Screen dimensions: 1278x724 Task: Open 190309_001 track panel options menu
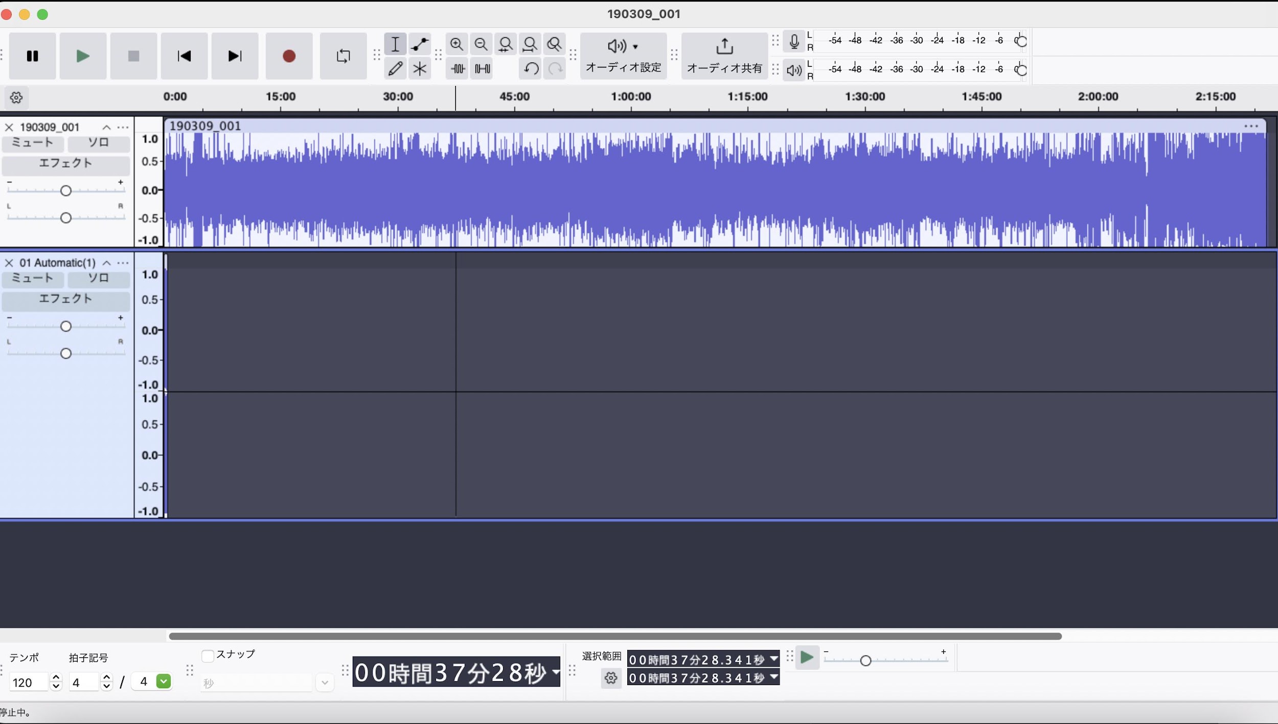(123, 127)
